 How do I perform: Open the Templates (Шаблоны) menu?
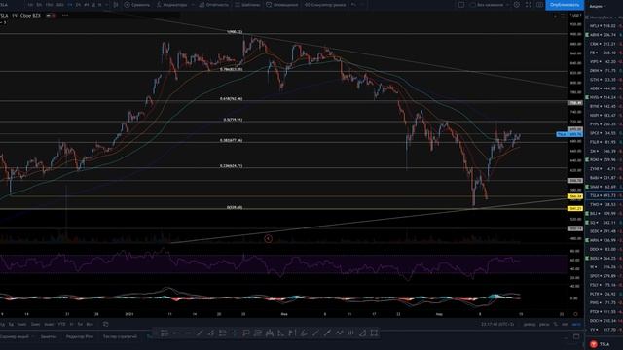247,5
